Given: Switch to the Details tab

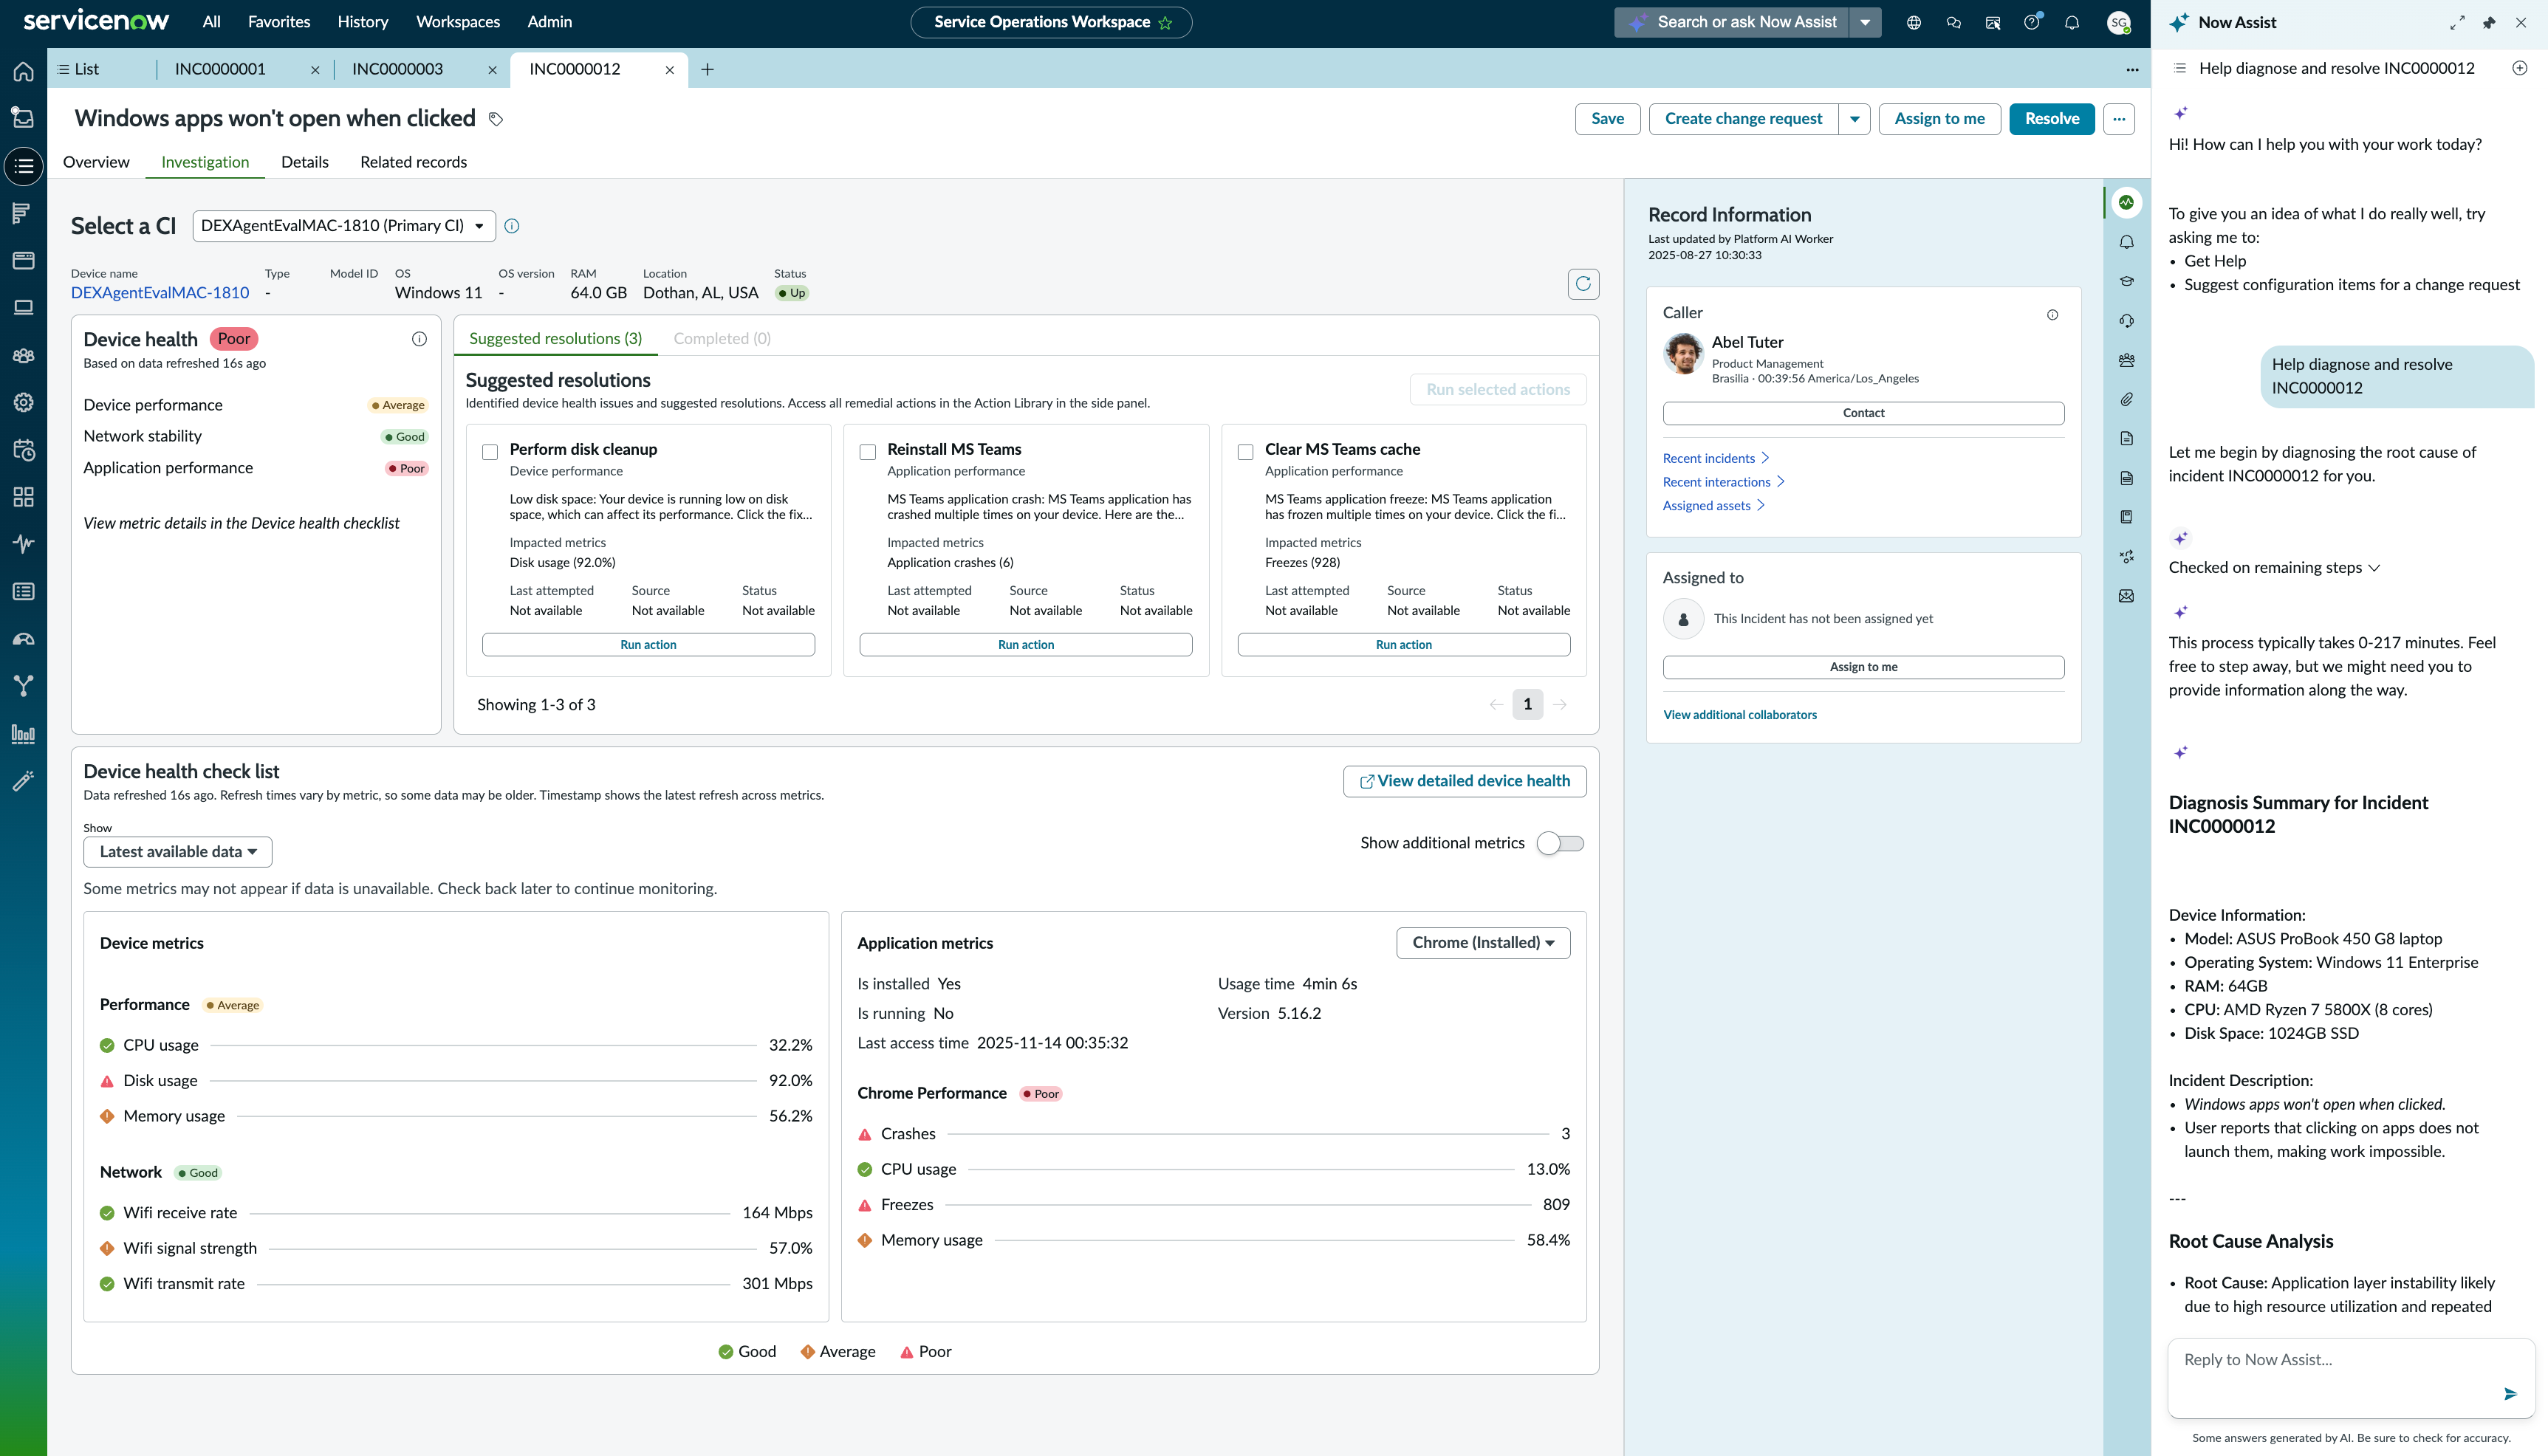Looking at the screenshot, I should 305,162.
